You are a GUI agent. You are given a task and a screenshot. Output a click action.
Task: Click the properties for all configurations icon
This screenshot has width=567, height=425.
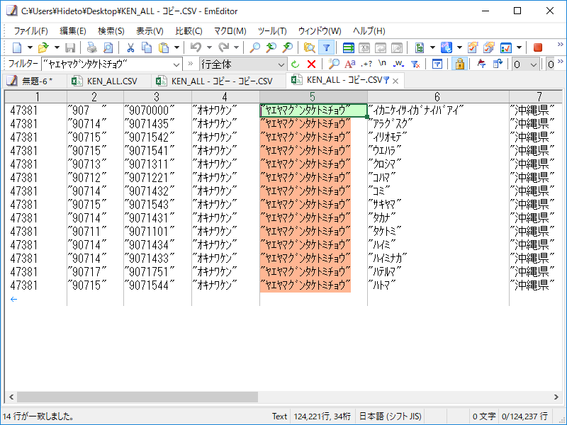tap(489, 47)
